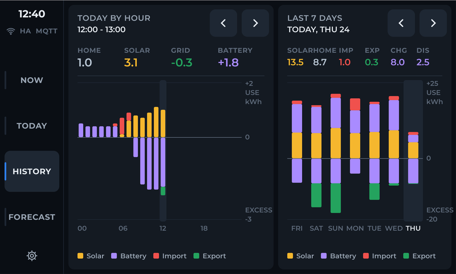Click the Export legend swatch in hourly chart
456x274 pixels.
[x=196, y=255]
